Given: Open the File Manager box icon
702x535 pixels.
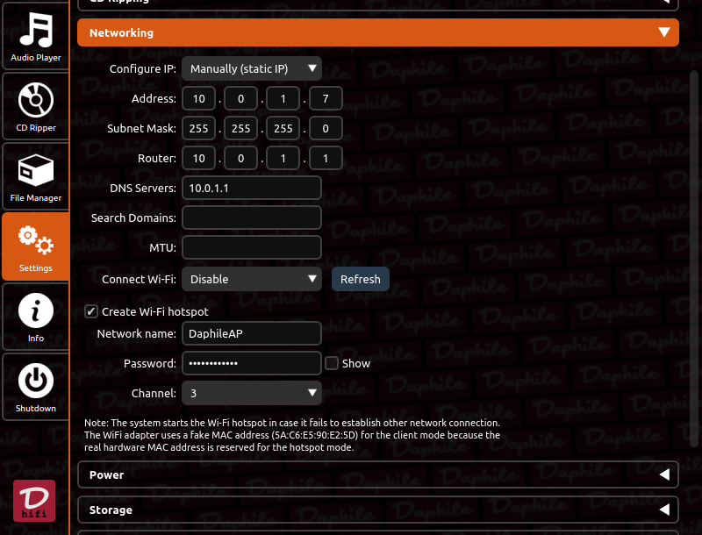Looking at the screenshot, I should 36,170.
